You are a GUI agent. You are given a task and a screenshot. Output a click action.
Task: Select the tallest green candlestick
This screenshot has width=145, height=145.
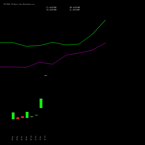pyautogui.click(x=41, y=103)
